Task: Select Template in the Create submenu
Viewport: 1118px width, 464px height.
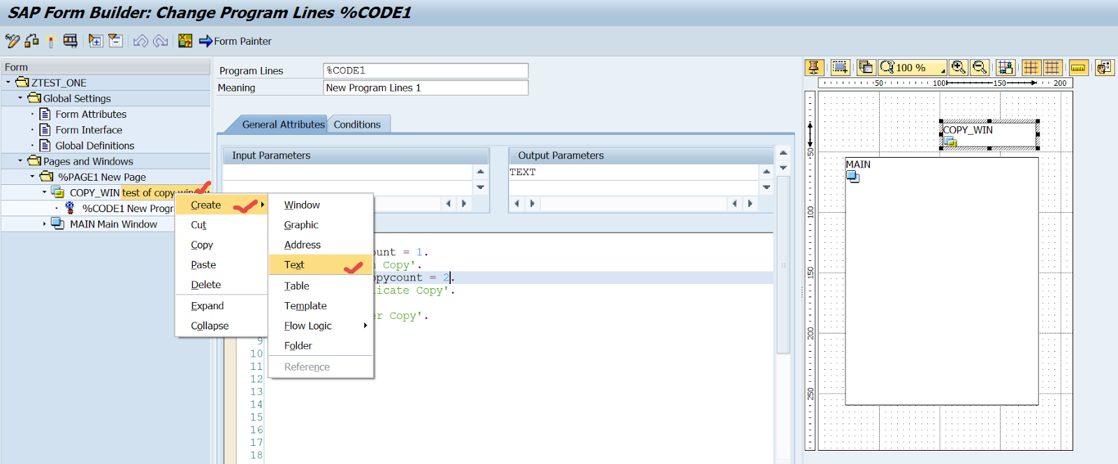Action: pos(321,306)
